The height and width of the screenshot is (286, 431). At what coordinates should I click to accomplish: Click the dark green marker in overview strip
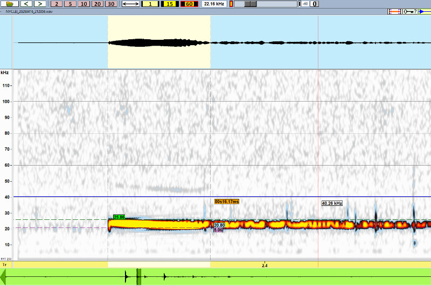[x=138, y=277]
